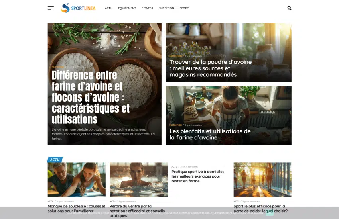Open the stretching couple thumbnail
This screenshot has height=219, width=339.
(x=77, y=180)
